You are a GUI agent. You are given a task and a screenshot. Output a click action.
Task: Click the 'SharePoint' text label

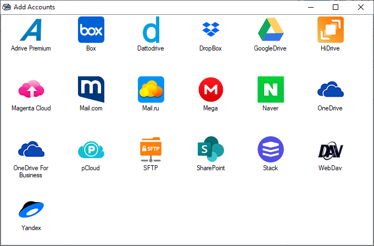(210, 168)
